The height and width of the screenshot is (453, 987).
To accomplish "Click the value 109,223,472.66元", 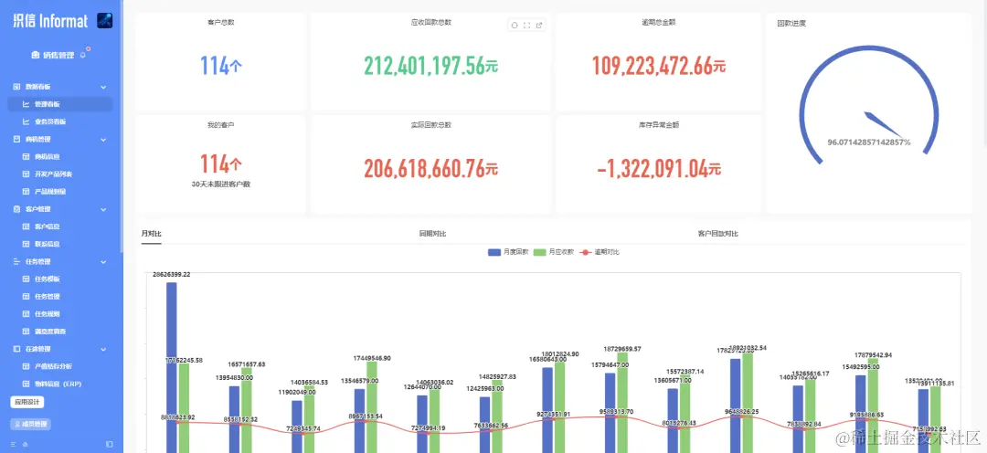I will [x=659, y=66].
